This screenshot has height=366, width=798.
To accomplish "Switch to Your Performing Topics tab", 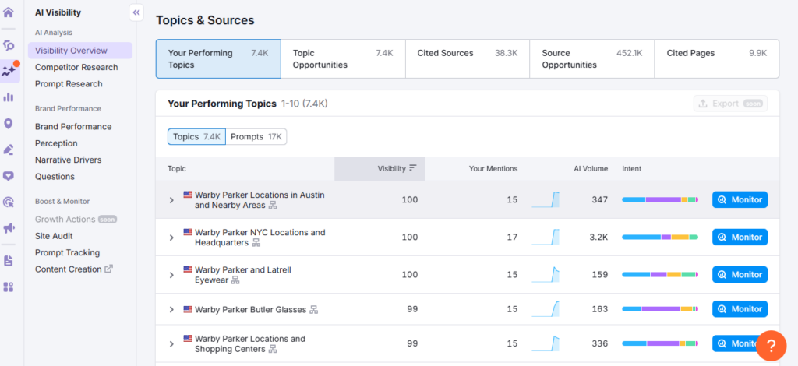I will point(218,59).
